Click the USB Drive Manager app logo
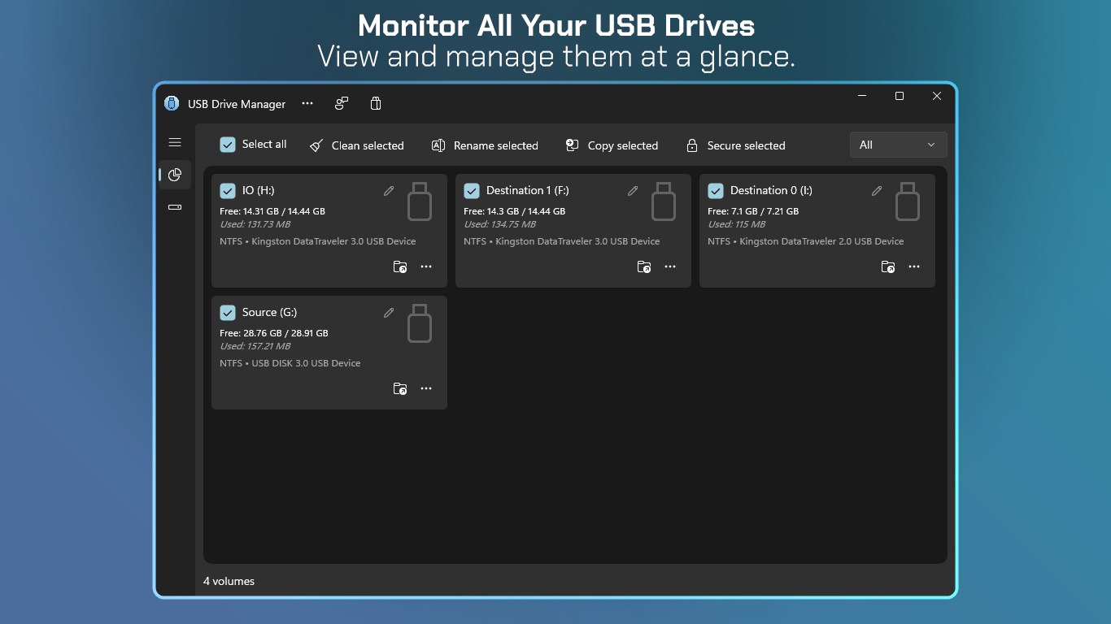 (x=172, y=103)
